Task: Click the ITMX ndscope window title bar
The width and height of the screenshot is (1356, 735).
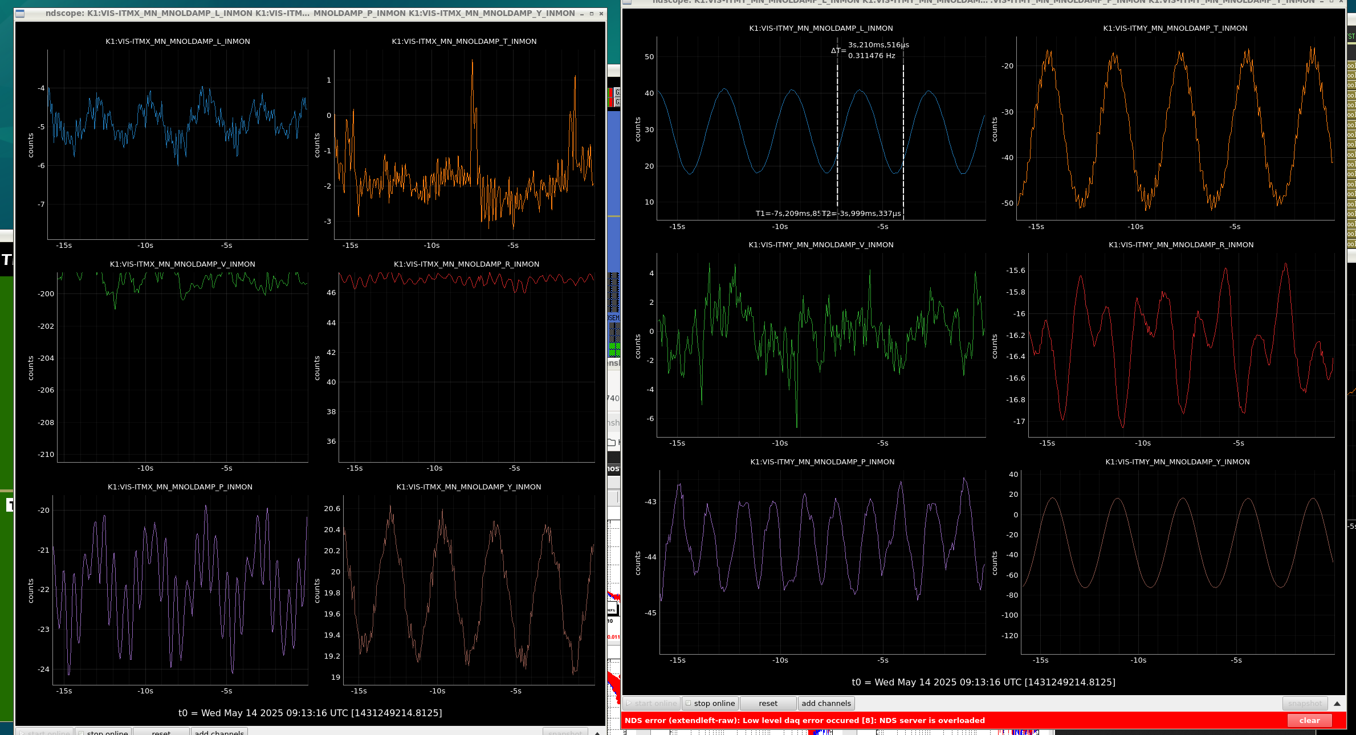Action: point(311,13)
